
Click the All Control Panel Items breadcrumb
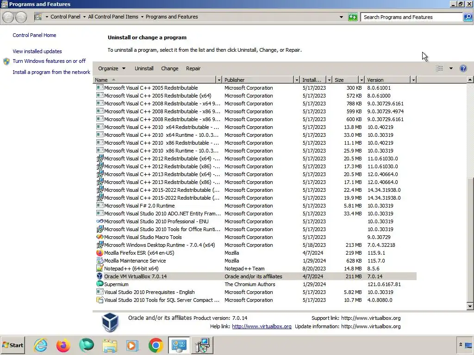point(113,17)
